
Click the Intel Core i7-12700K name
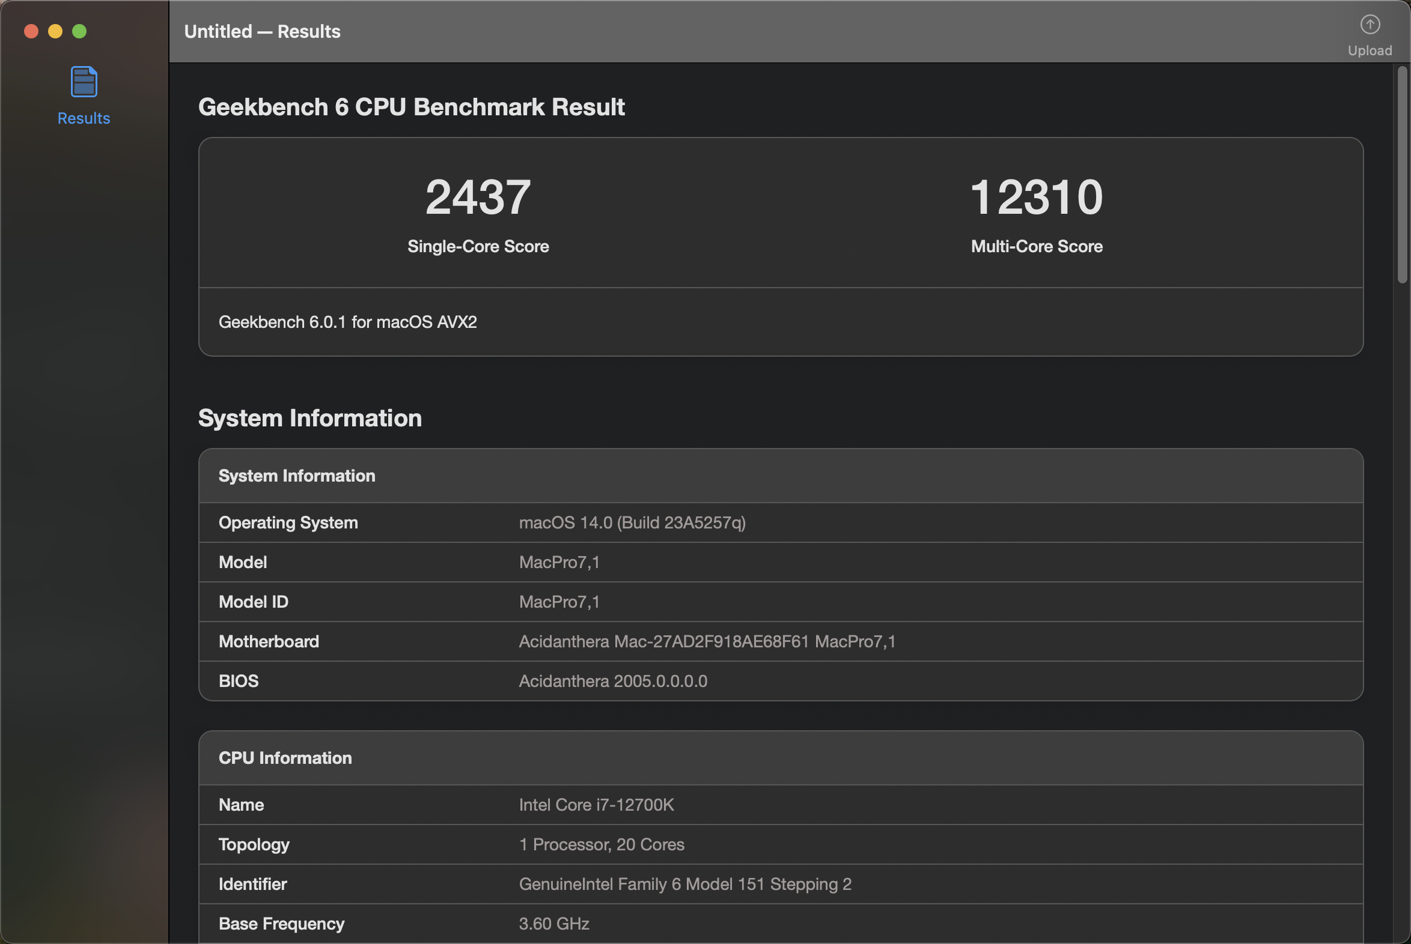click(x=597, y=805)
